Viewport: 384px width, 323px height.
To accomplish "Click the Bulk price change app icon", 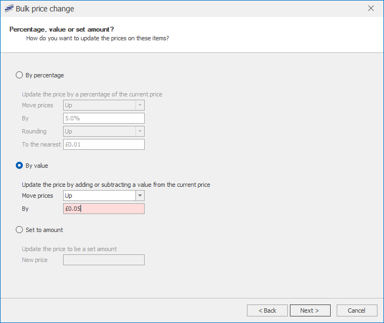I will [9, 9].
